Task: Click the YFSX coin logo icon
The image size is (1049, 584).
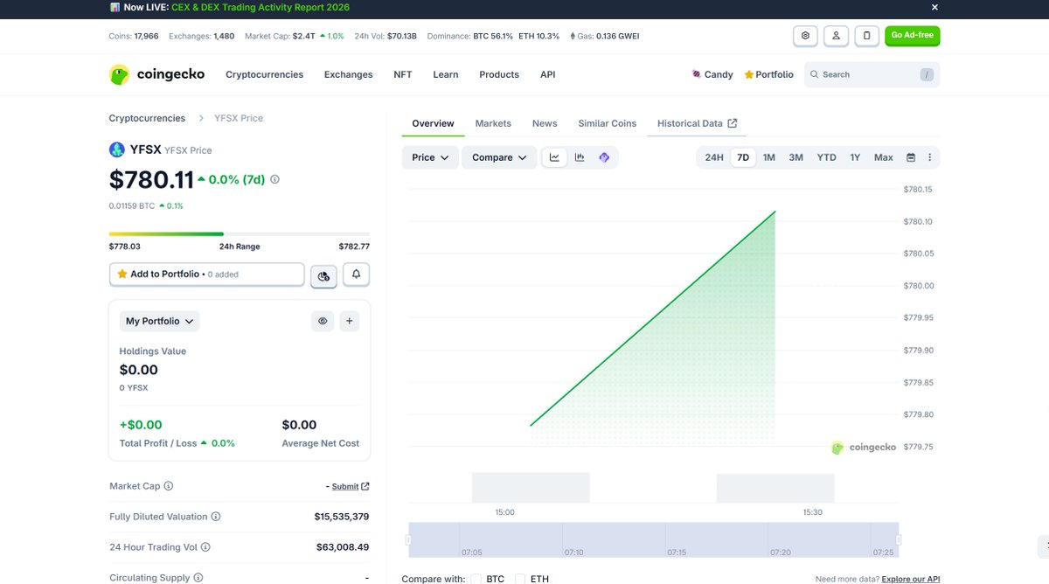Action: pyautogui.click(x=117, y=149)
